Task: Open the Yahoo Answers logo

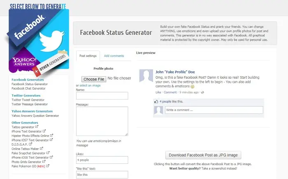Action: (x=24, y=62)
